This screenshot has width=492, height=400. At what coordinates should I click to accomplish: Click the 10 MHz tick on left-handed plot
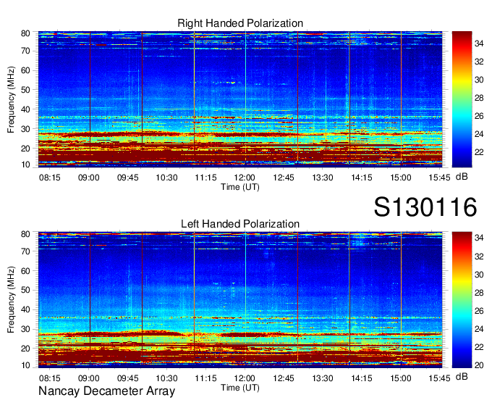(x=25, y=365)
